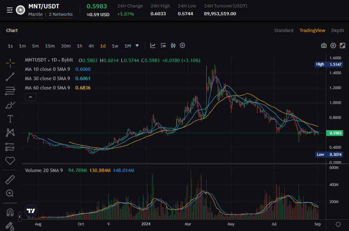Click the 2024 label on time axis
Image resolution: width=349 pixels, height=231 pixels.
tap(146, 224)
